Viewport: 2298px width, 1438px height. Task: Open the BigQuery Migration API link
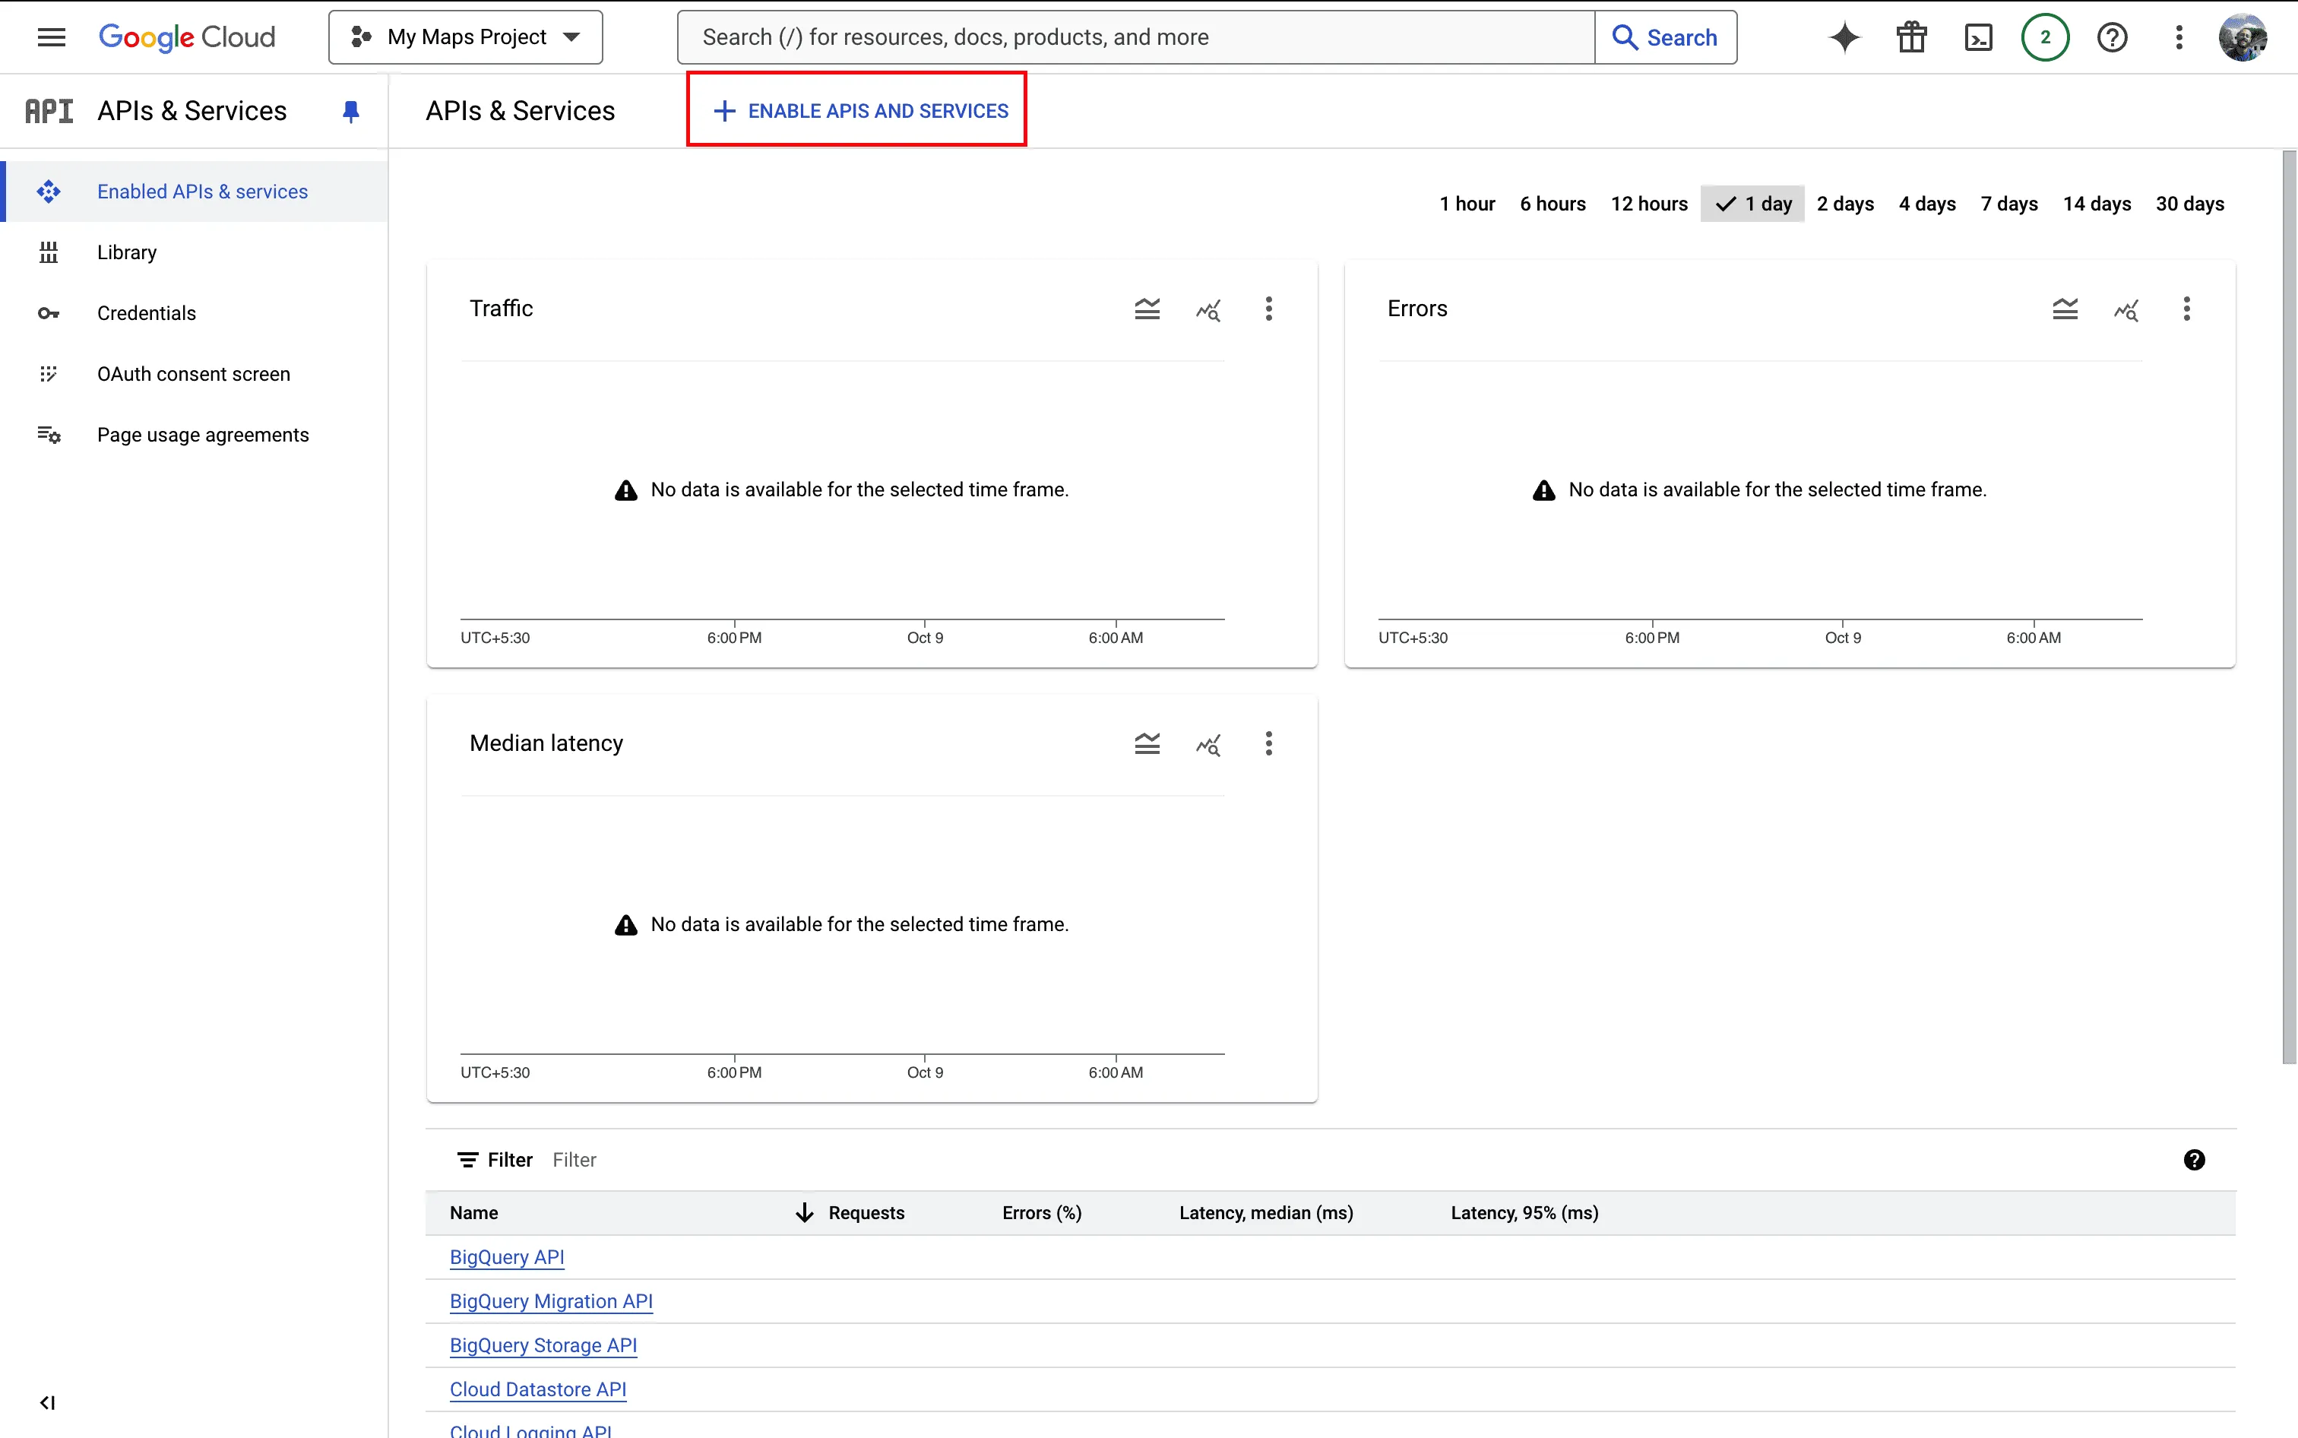(x=550, y=1301)
